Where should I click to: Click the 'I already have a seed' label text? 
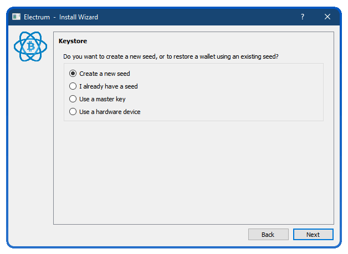109,86
